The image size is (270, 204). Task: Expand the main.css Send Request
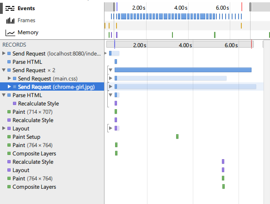click(x=9, y=78)
